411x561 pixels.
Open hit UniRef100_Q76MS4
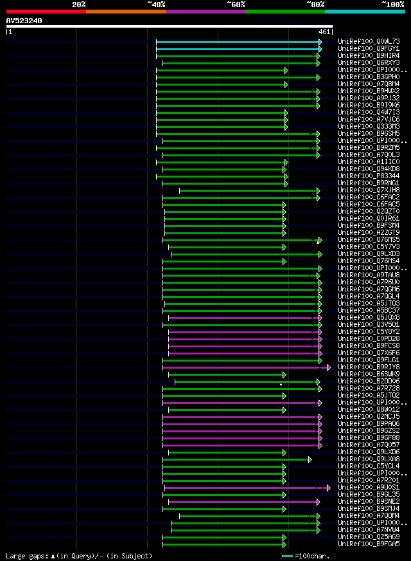[369, 261]
